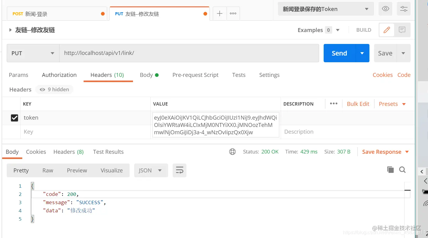Click the "data": "修改成功" line

tap(69, 211)
